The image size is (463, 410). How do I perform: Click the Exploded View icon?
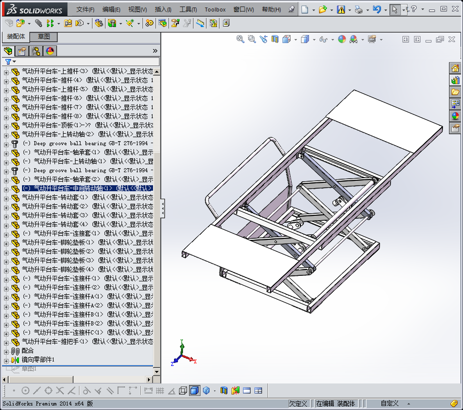click(x=175, y=23)
